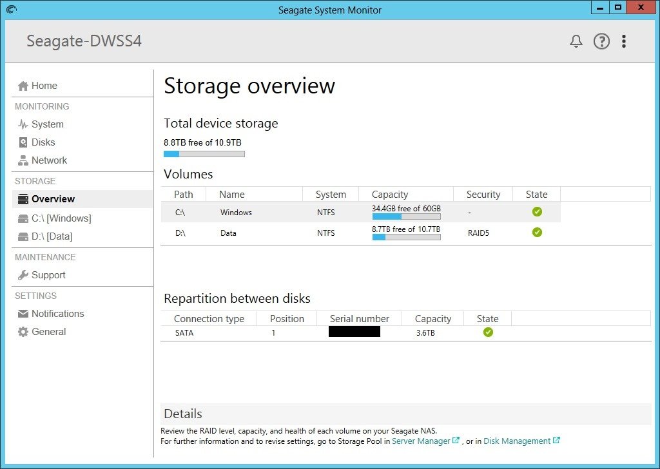660x469 pixels.
Task: Click the SATA connection type cell
Action: coord(184,332)
